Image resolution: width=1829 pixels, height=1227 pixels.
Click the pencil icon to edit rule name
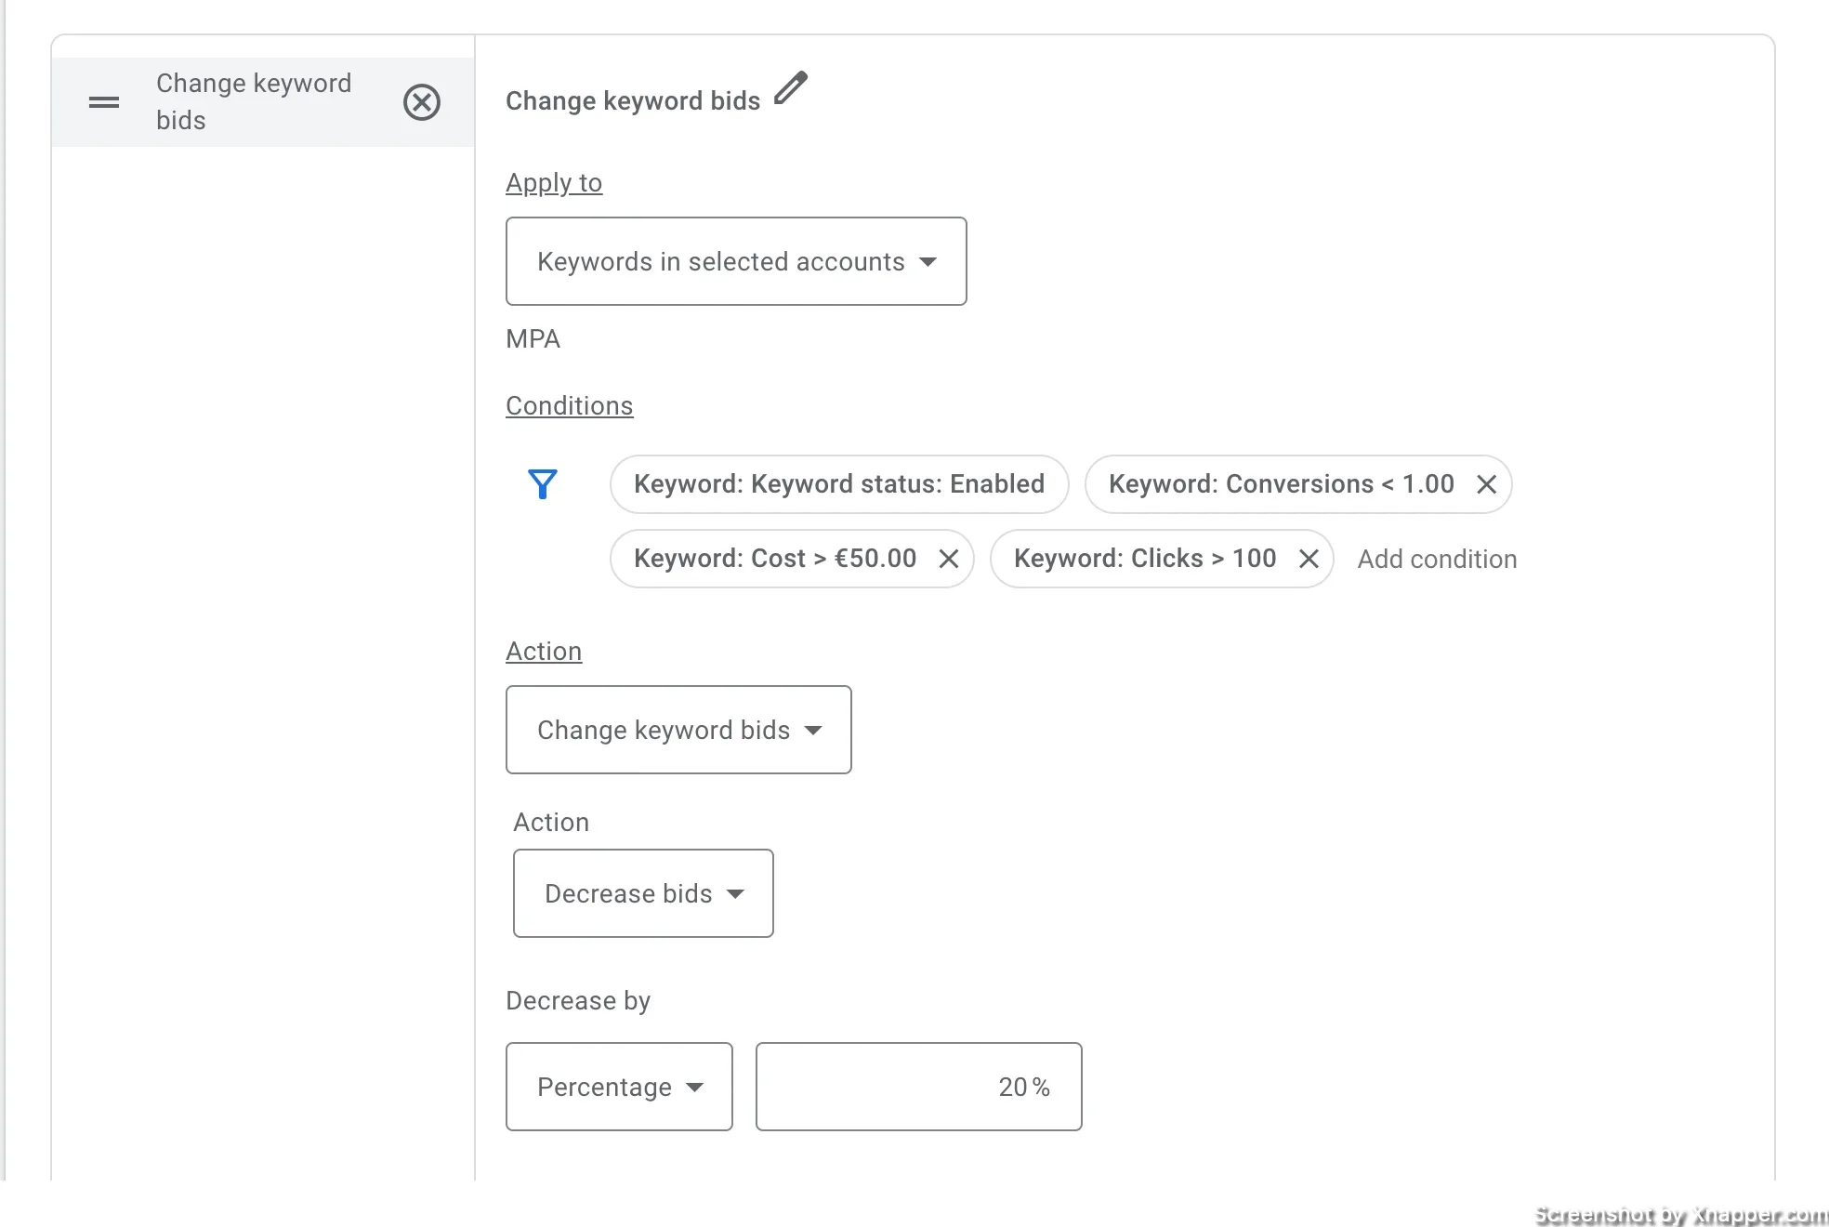click(791, 89)
